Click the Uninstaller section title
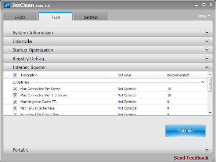The image size is (216, 162). point(23,41)
